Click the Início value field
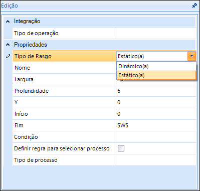Viewport: 200px width, 191px height. pos(156,114)
